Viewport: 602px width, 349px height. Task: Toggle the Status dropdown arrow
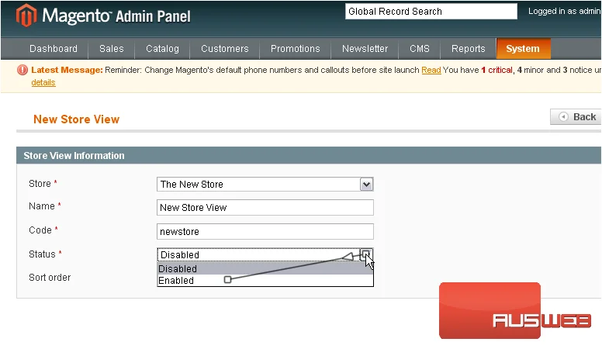click(366, 254)
